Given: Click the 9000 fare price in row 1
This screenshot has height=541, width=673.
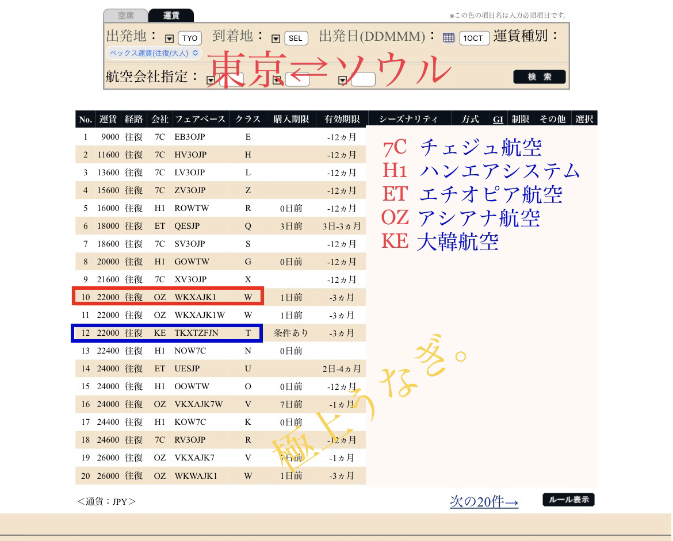Looking at the screenshot, I should (x=110, y=137).
